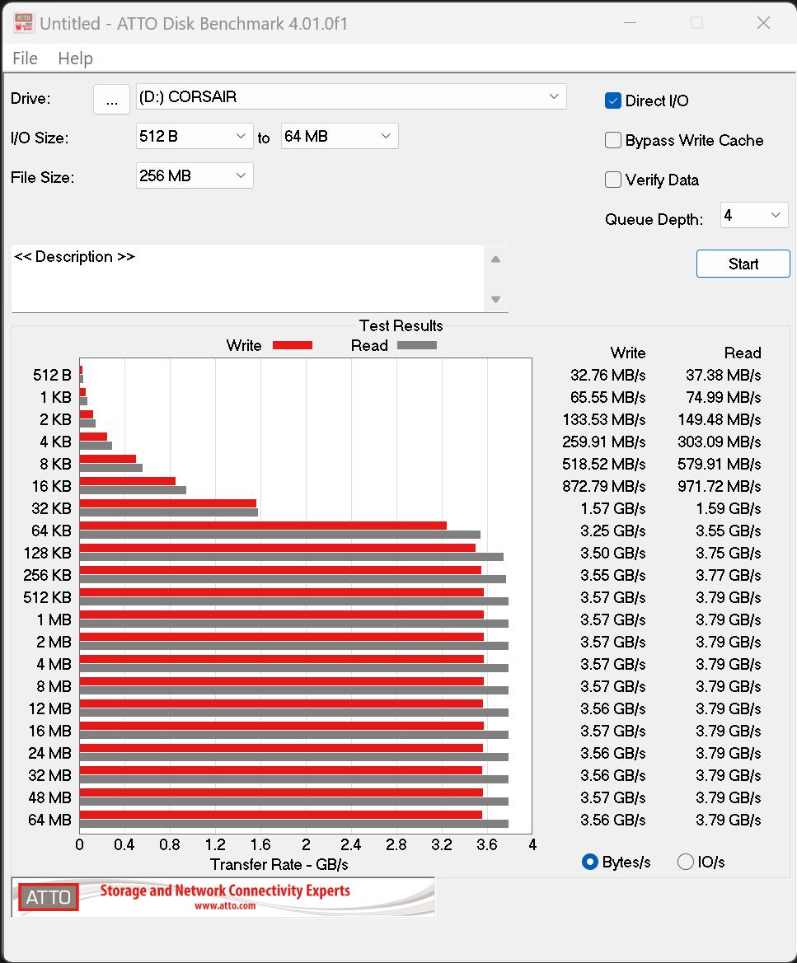
Task: Open the File menu
Action: (26, 58)
